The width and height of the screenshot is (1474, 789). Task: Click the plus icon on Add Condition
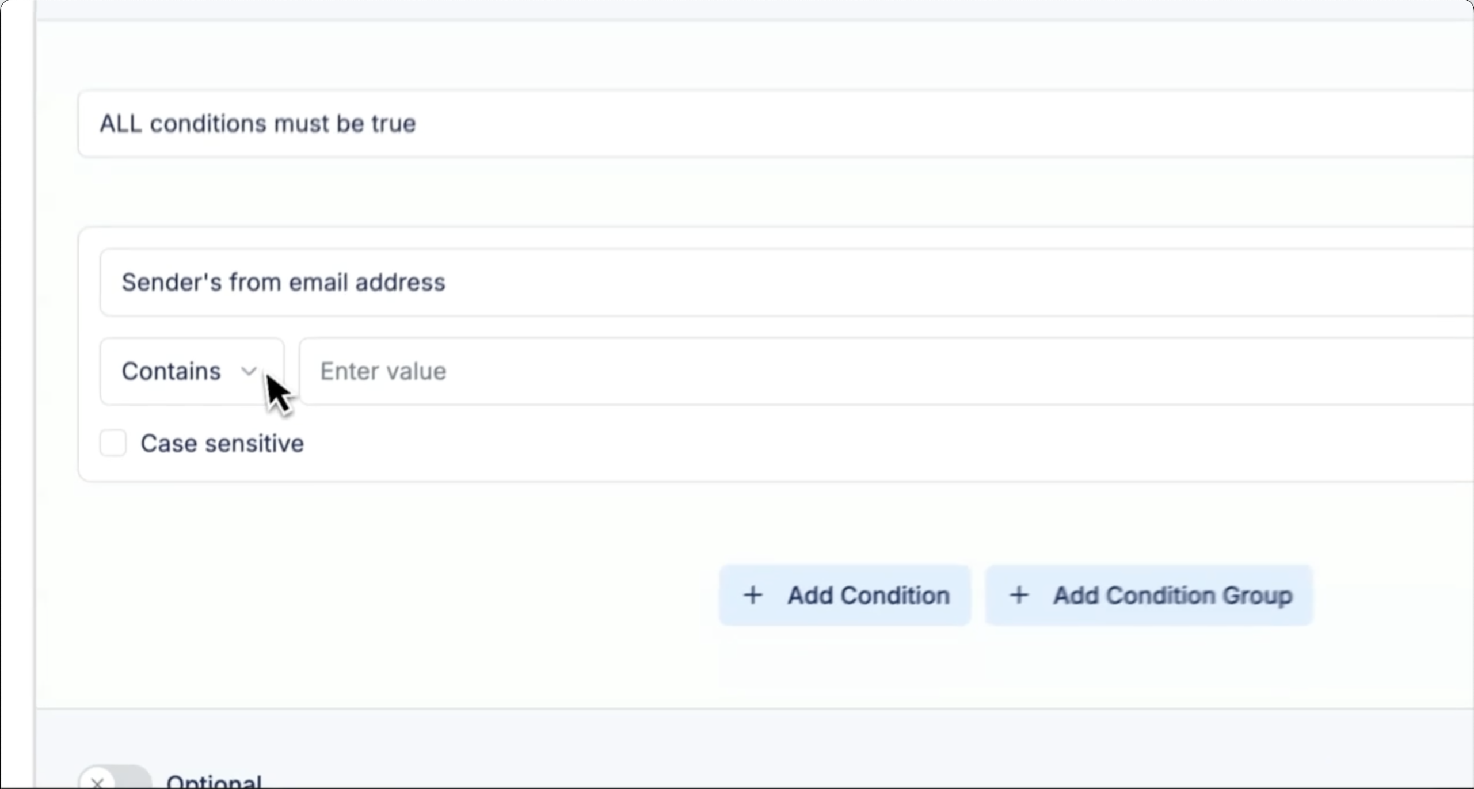coord(752,595)
